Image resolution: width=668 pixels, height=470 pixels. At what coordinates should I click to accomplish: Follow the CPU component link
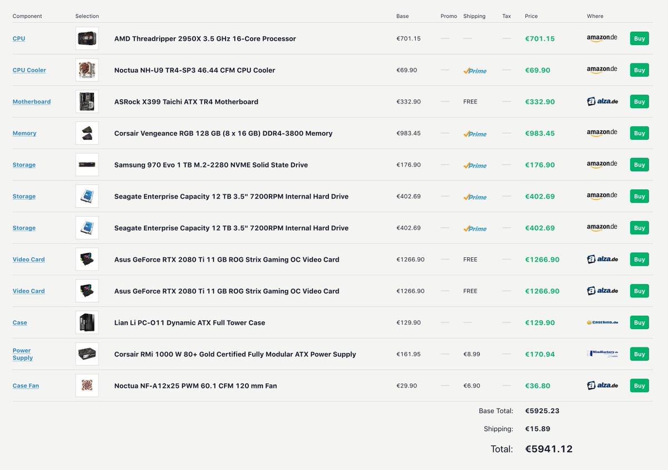pyautogui.click(x=19, y=38)
